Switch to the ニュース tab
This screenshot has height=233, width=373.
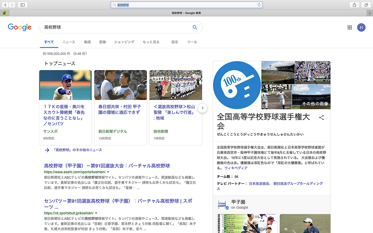pyautogui.click(x=69, y=42)
